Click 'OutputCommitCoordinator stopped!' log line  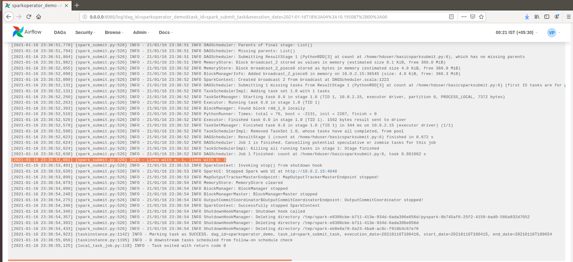coord(217,200)
